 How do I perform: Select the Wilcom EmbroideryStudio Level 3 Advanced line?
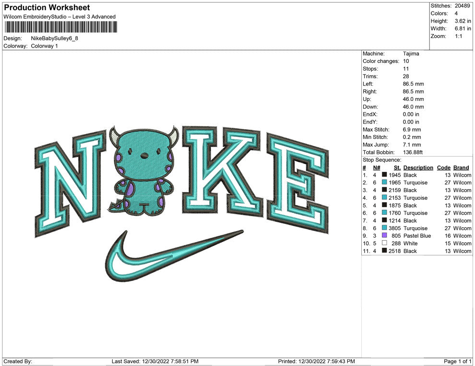click(x=59, y=17)
